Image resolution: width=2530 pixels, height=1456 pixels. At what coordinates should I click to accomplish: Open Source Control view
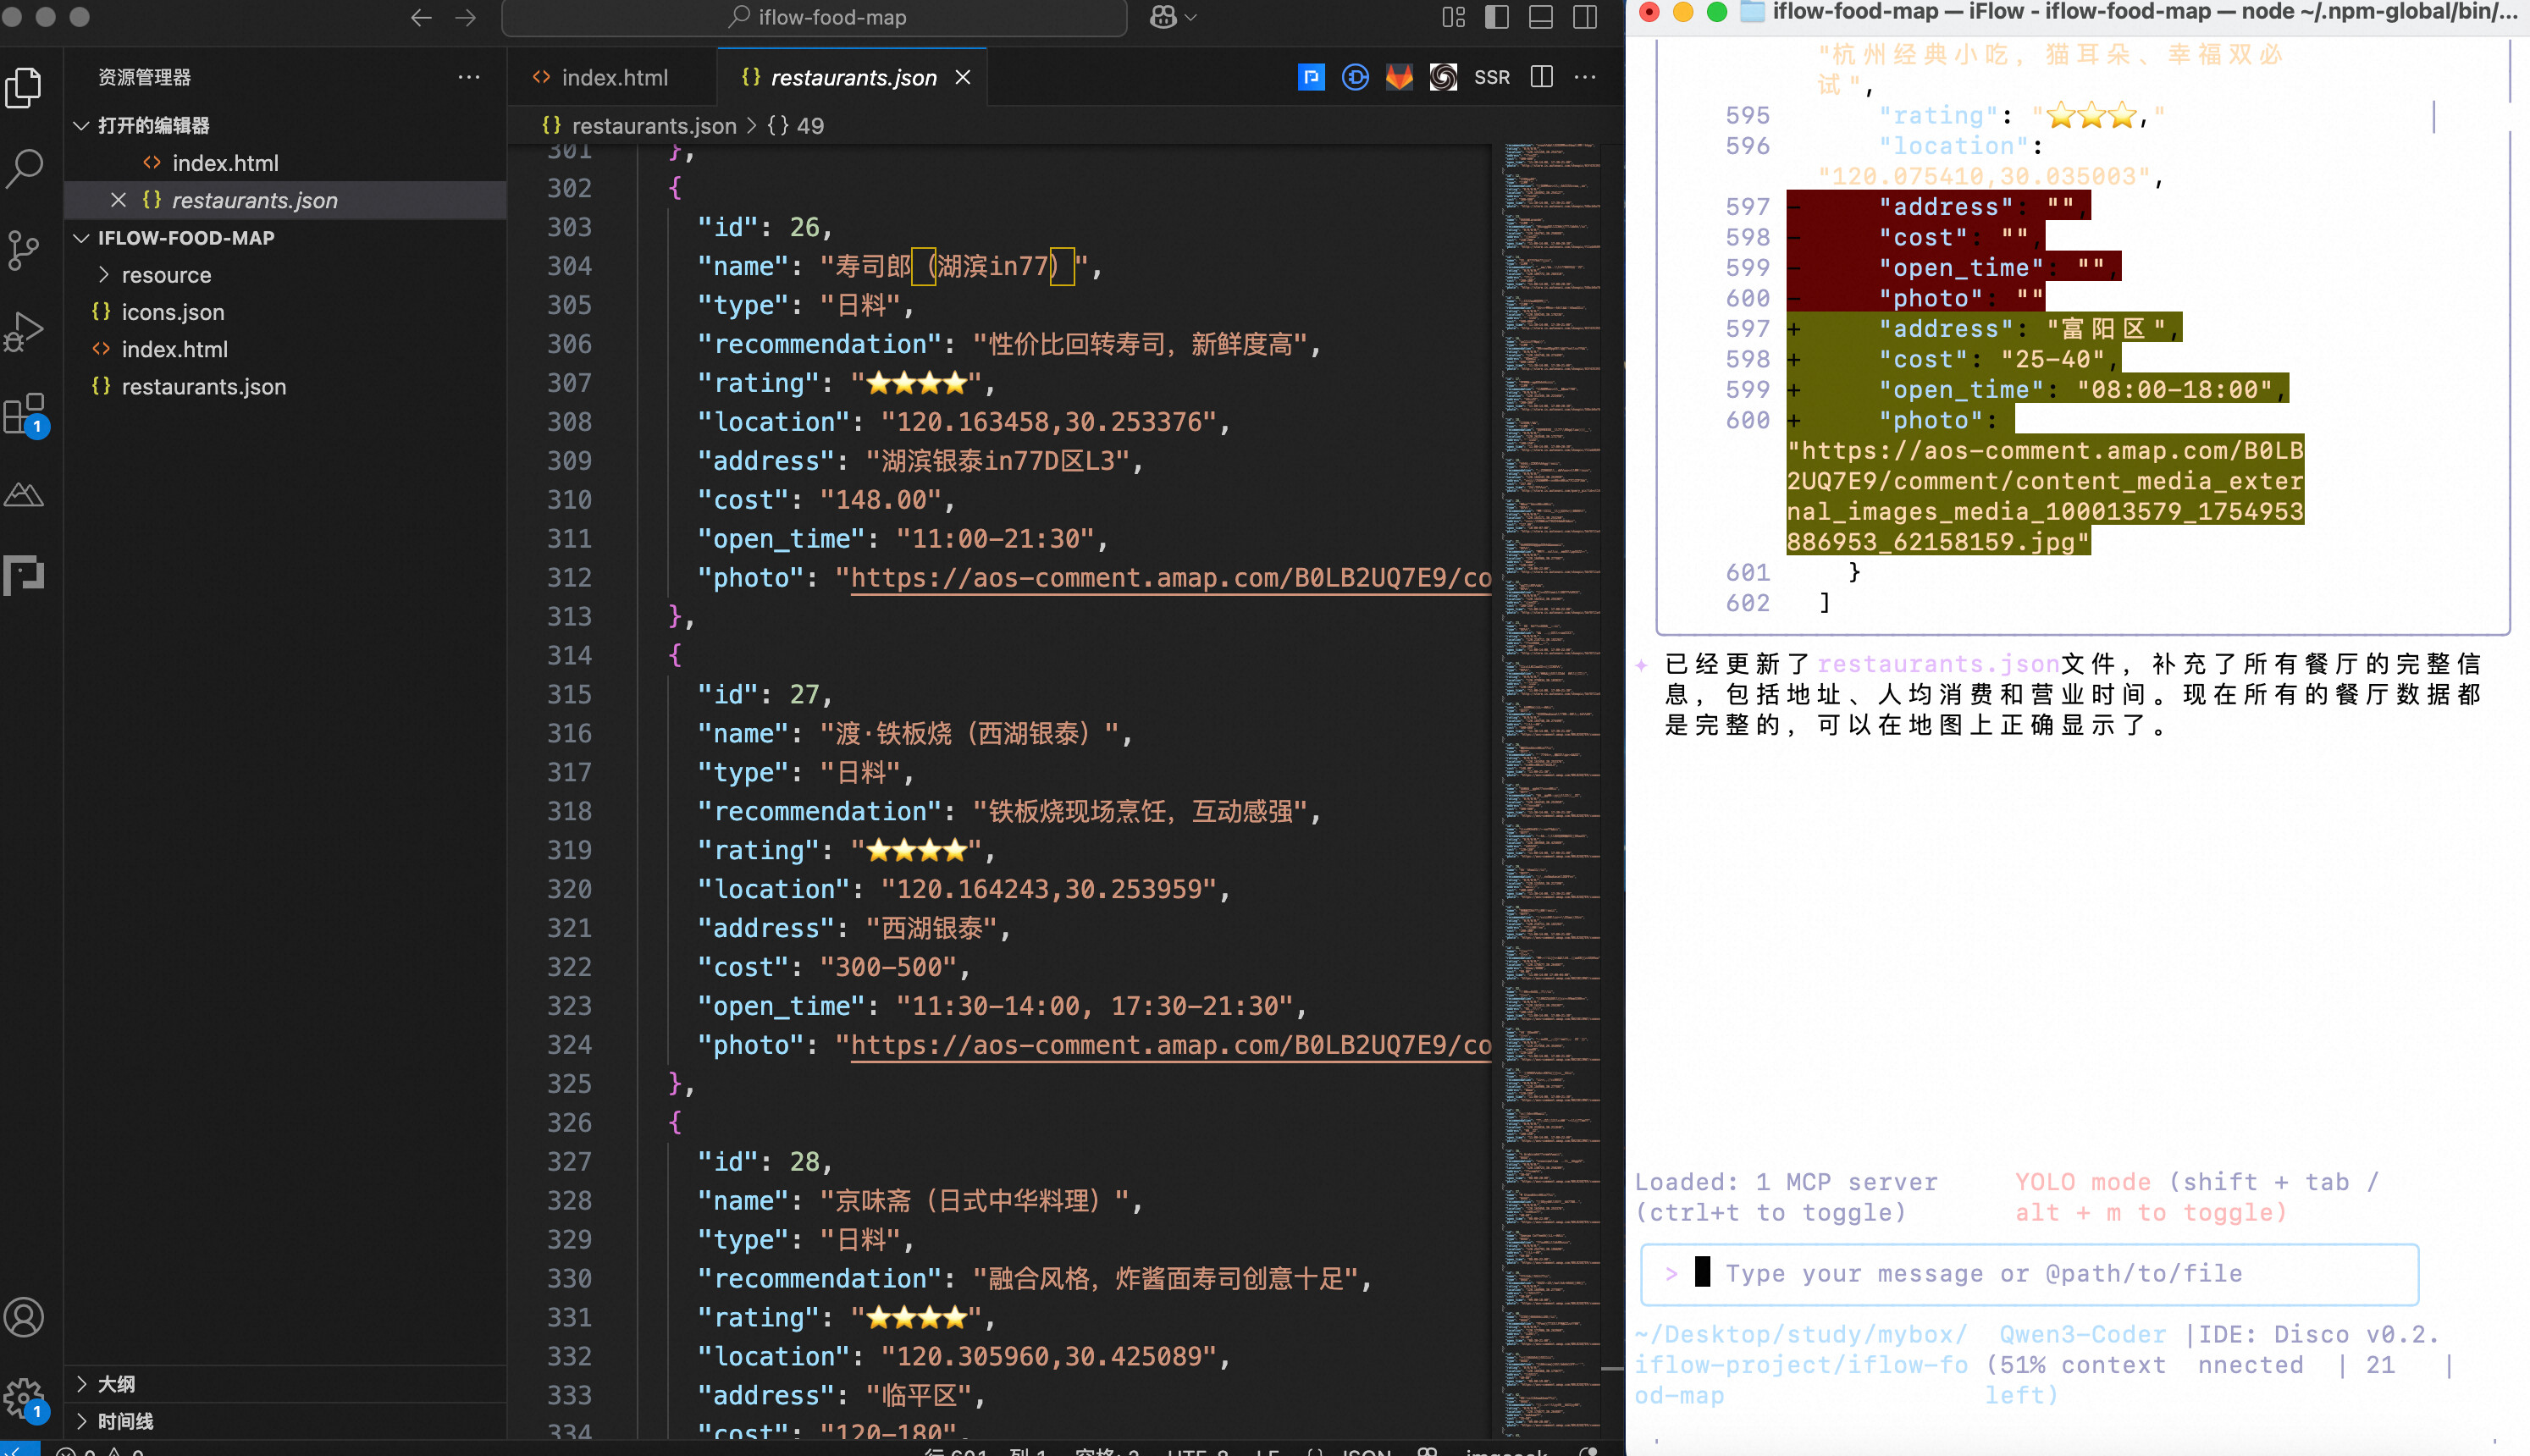[x=24, y=250]
